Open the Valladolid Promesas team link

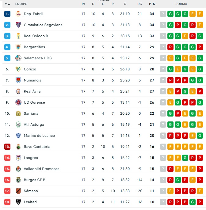41,169
